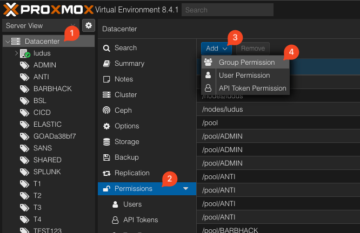Open the Ceph section icon

(x=106, y=111)
